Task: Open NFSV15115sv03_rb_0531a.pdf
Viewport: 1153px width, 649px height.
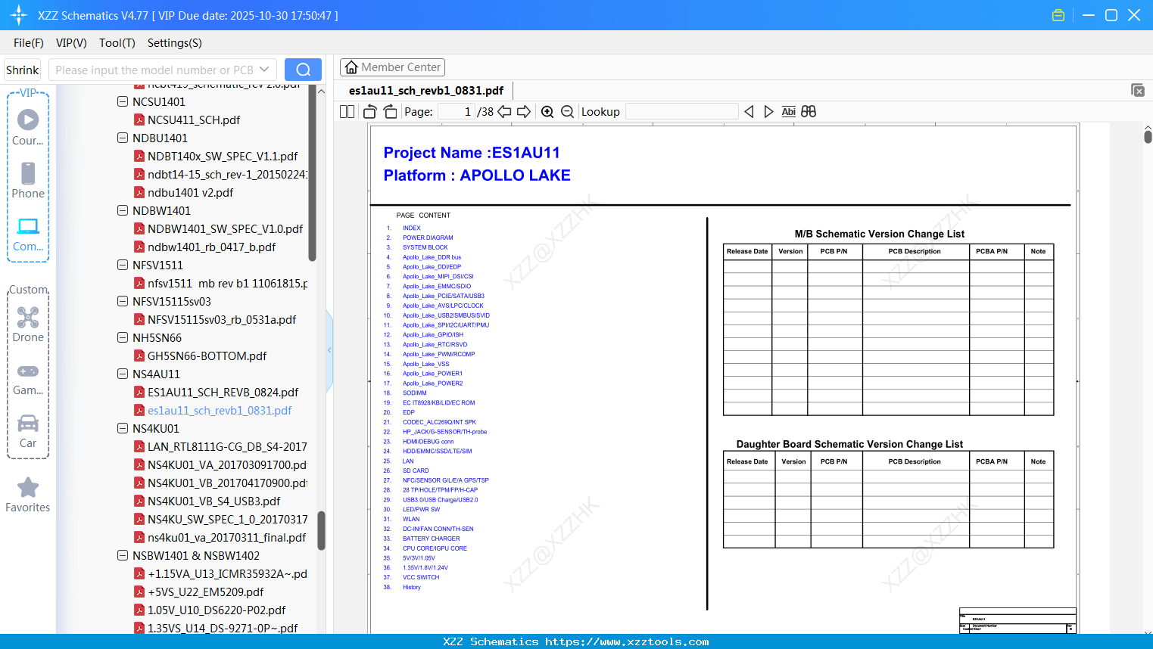Action: [x=222, y=319]
